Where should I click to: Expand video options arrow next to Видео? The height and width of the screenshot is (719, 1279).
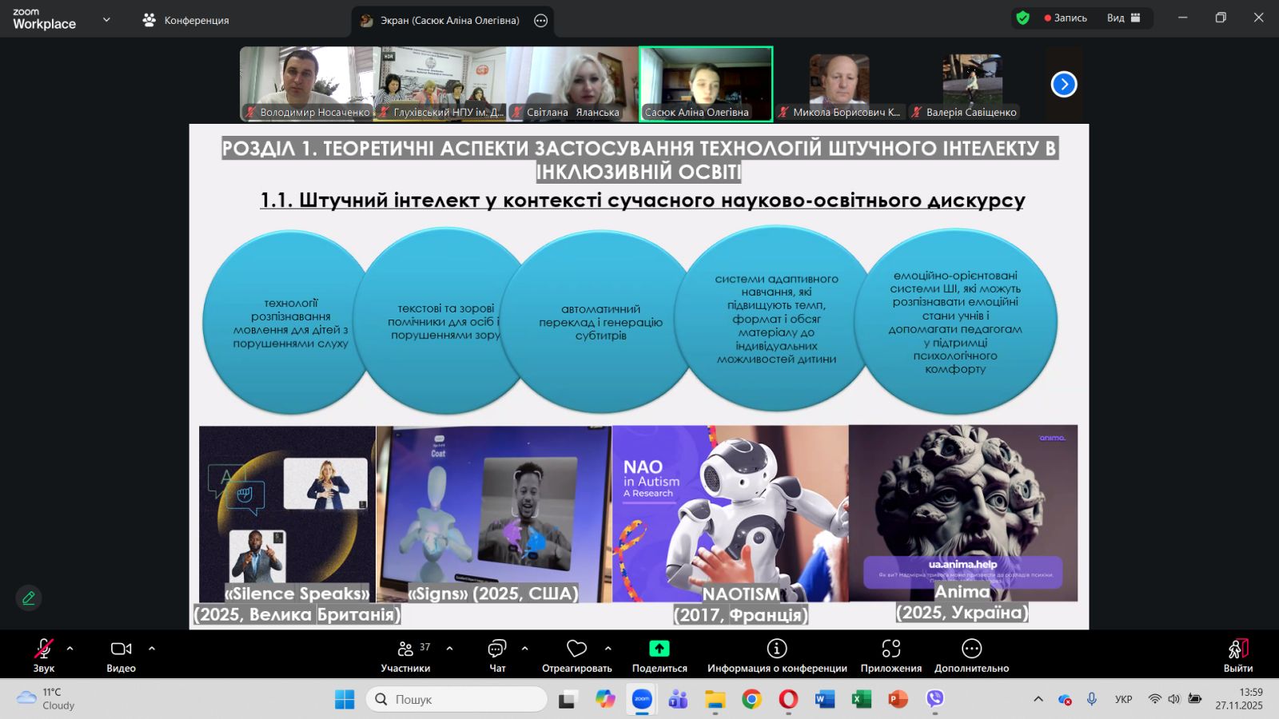(x=152, y=649)
